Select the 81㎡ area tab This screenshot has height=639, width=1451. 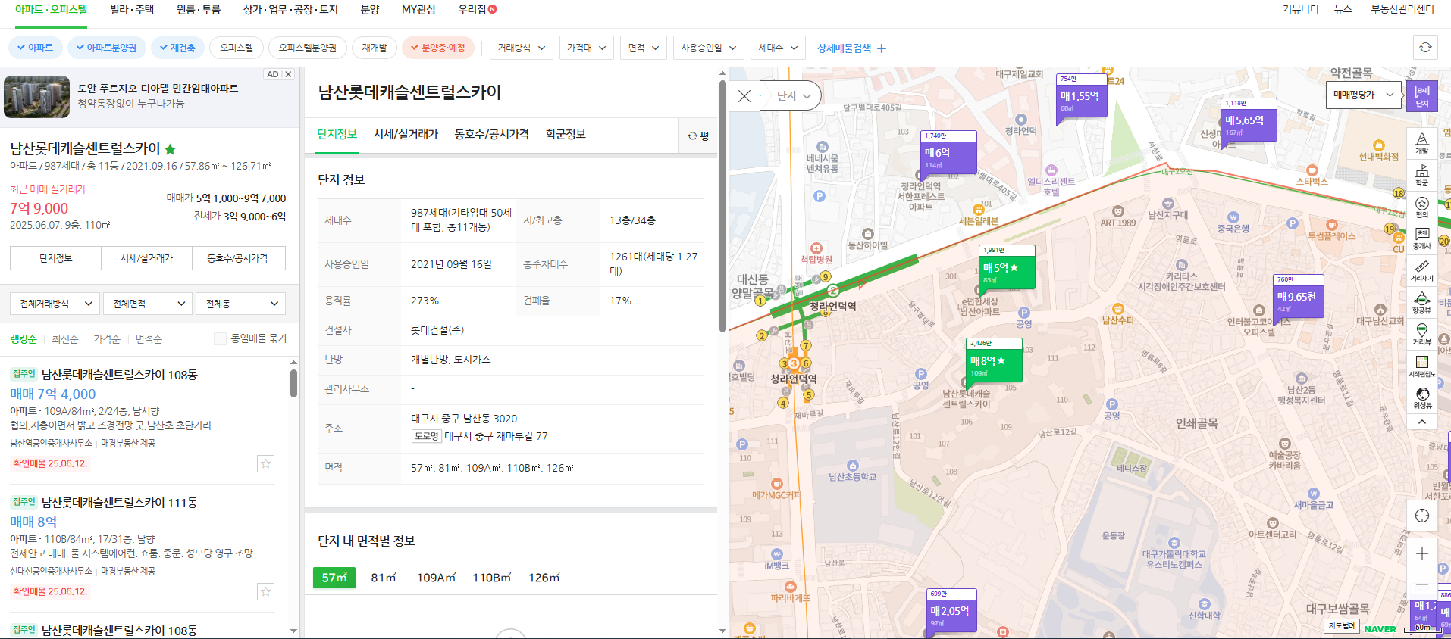click(x=384, y=578)
